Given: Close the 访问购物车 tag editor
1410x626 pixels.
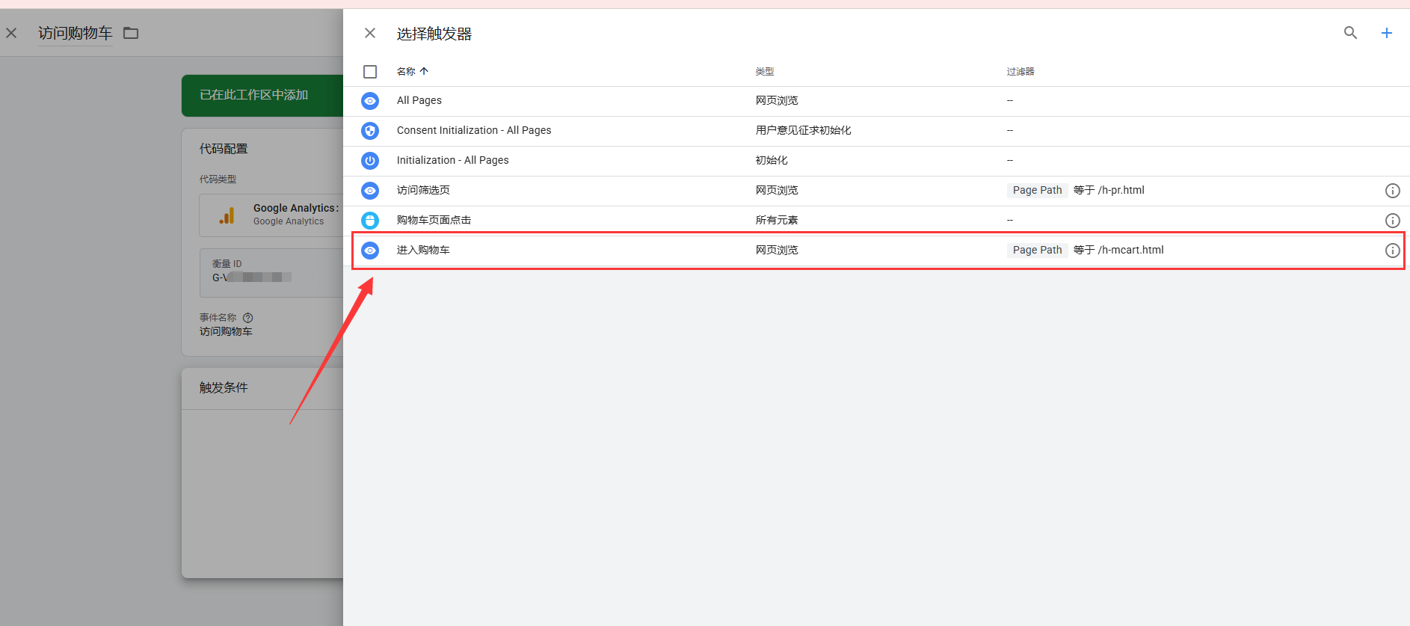Looking at the screenshot, I should [11, 33].
